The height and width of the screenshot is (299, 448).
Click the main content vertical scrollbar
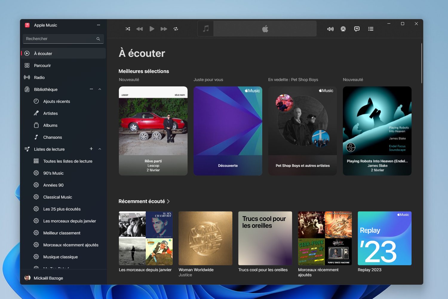click(422, 63)
